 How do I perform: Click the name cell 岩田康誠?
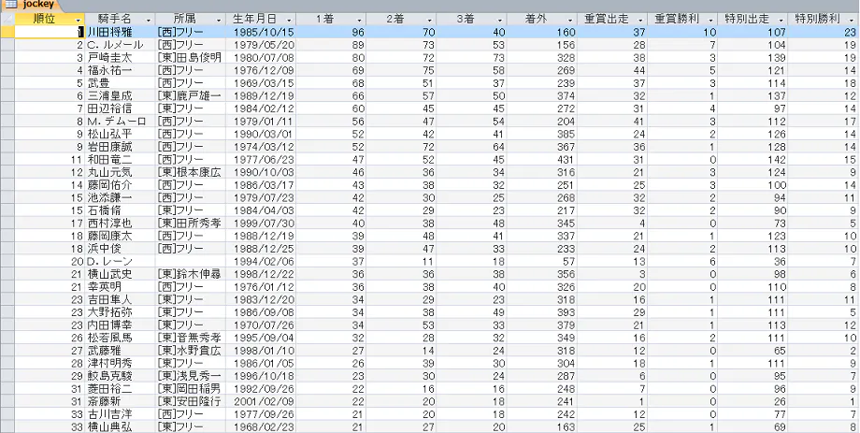pyautogui.click(x=120, y=147)
